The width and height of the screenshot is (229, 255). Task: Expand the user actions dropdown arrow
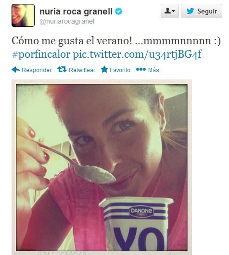point(173,11)
